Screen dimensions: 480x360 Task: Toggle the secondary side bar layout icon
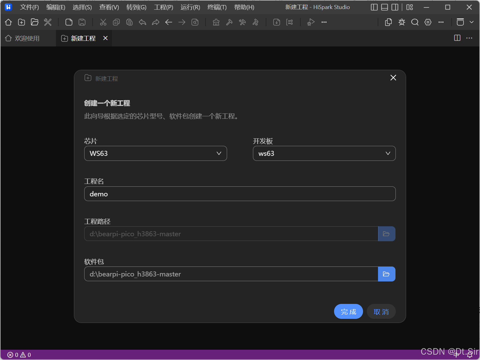click(395, 7)
